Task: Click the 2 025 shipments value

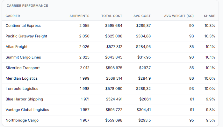Action: point(84,57)
